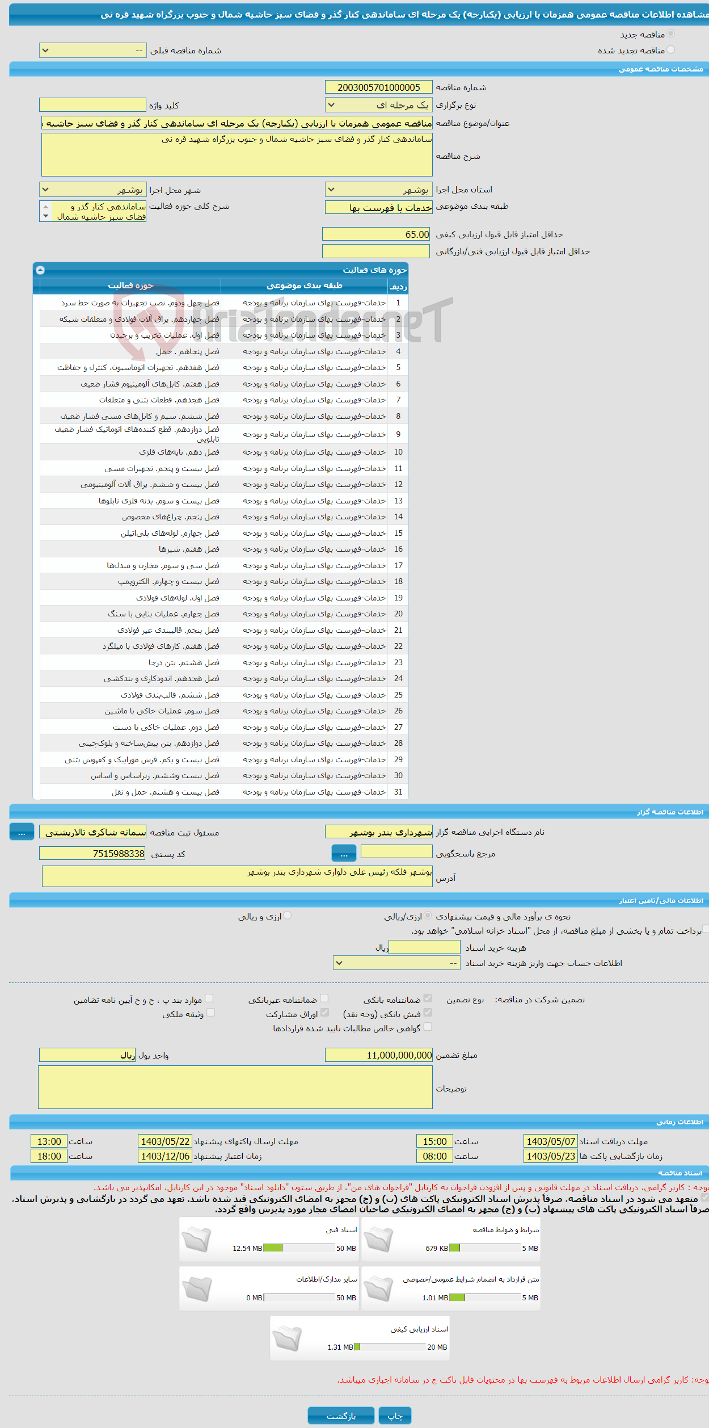Collapse the حوزه های فعالیت panel
709x1428 pixels.
coord(40,270)
